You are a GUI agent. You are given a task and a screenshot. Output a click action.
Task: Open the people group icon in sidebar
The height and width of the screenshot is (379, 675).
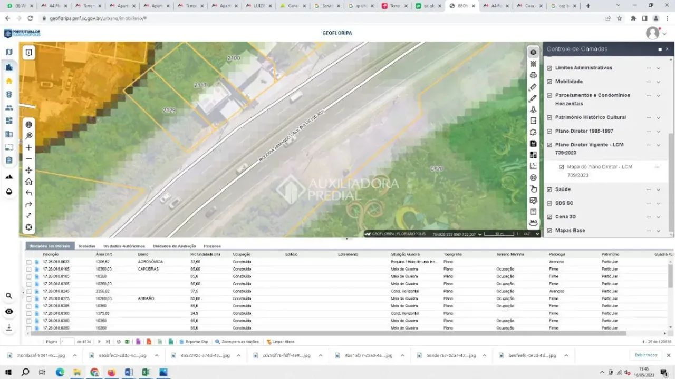point(9,107)
